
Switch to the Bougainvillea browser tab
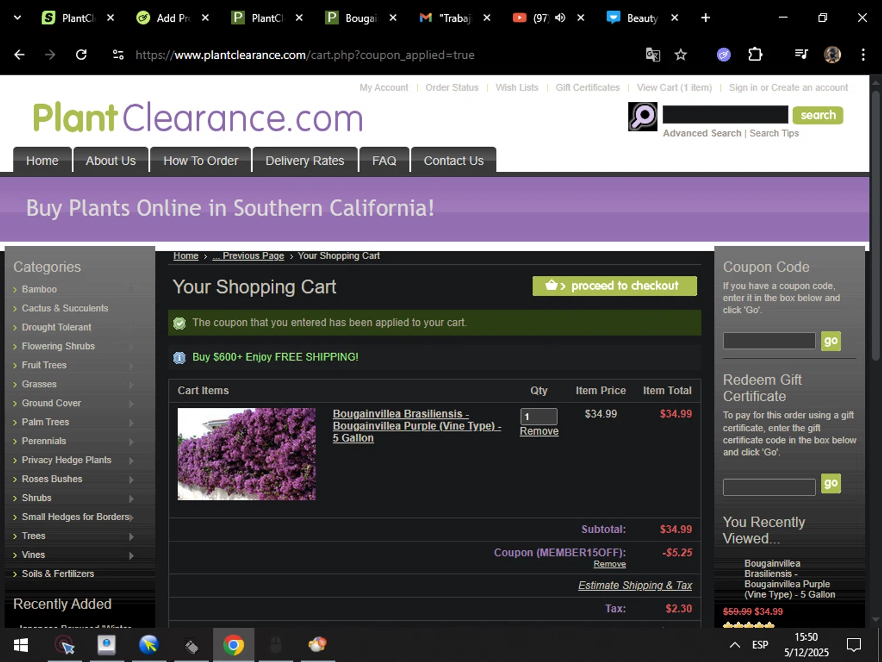pyautogui.click(x=353, y=18)
